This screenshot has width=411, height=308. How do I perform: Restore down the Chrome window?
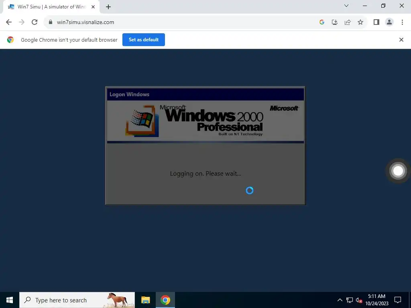383,6
